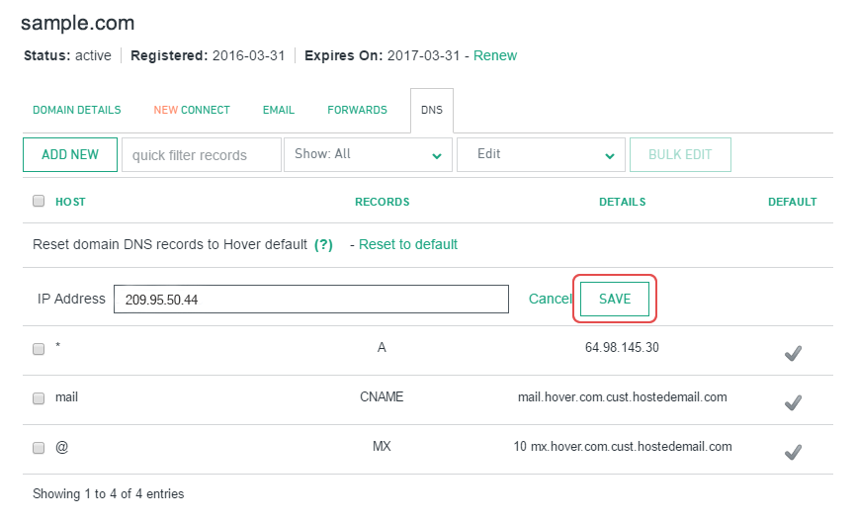Open the Show: All filter dropdown
This screenshot has width=856, height=522.
coord(367,154)
